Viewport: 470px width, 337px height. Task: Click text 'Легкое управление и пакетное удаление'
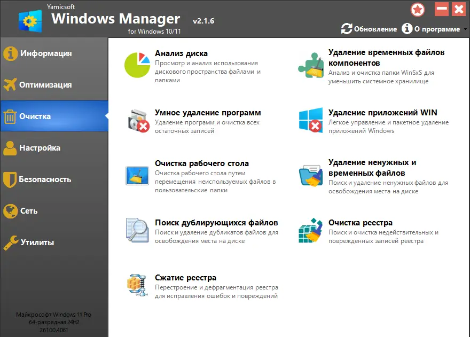point(388,122)
